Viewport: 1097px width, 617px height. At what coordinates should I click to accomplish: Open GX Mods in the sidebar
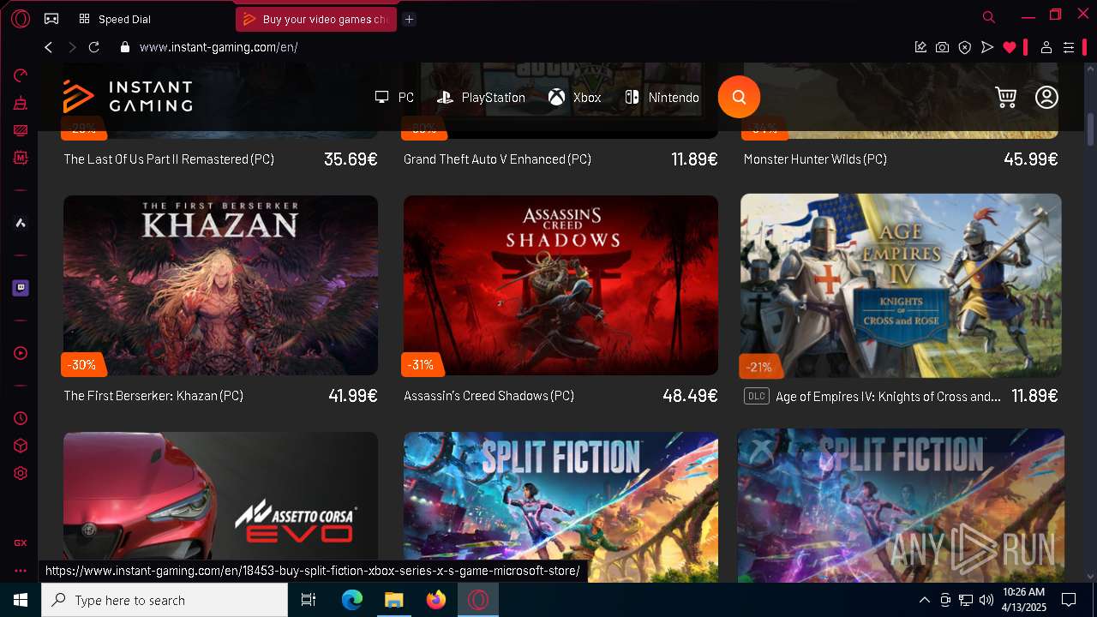tap(21, 158)
